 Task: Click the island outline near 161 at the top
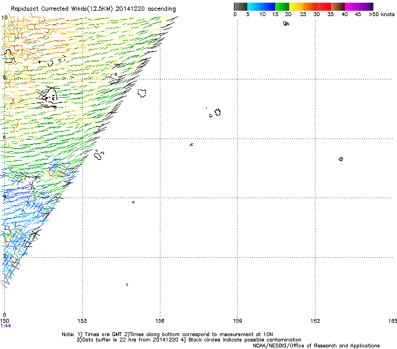point(286,24)
